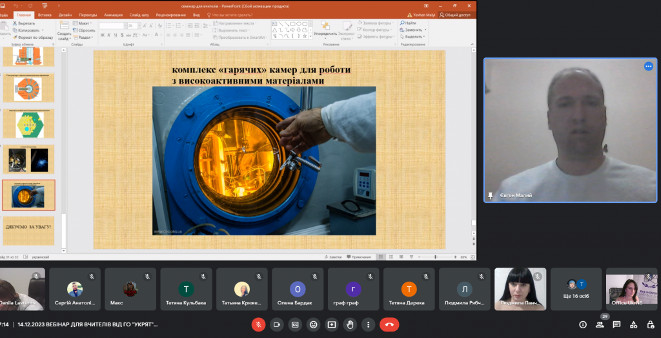
Task: Click the present screen icon
Action: [332, 324]
